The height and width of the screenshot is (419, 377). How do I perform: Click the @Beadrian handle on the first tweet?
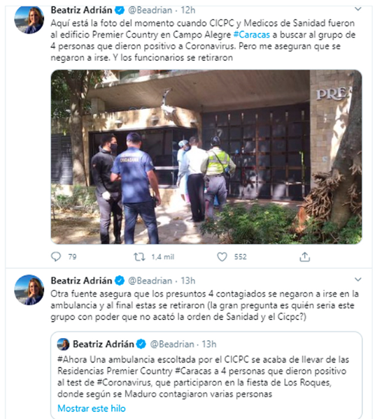click(150, 10)
